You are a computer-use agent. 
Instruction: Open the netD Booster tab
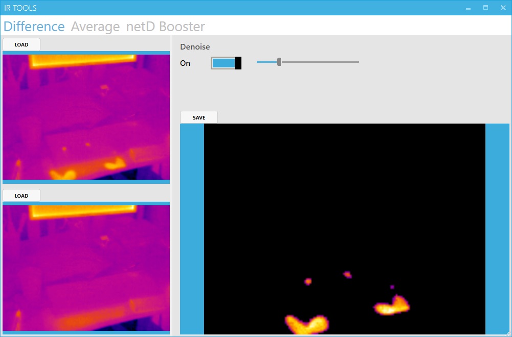[165, 26]
